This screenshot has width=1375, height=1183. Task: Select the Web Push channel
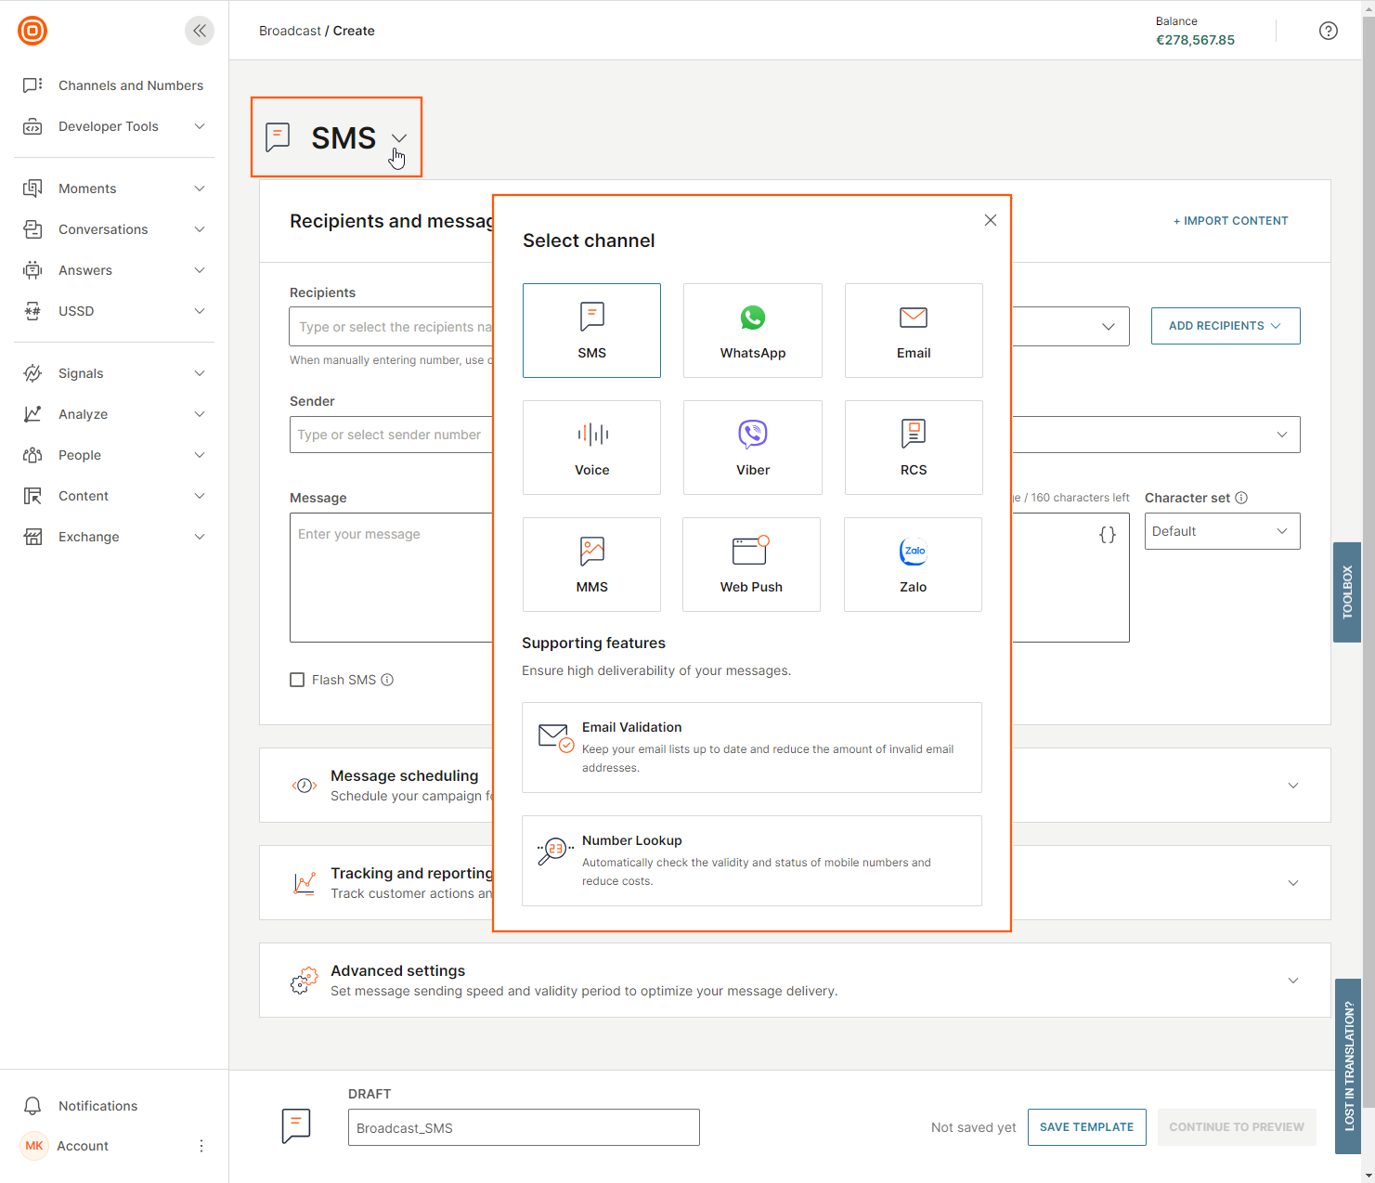coord(751,565)
